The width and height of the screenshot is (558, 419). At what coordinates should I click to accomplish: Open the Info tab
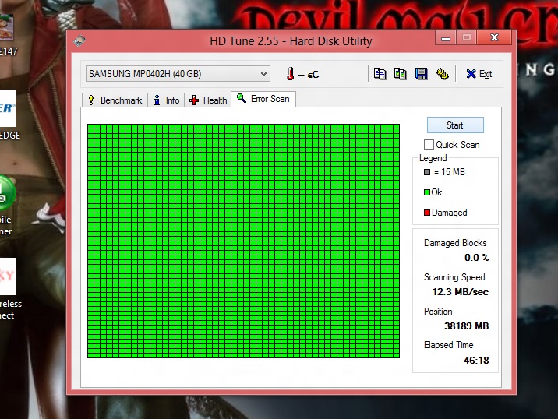[x=166, y=100]
